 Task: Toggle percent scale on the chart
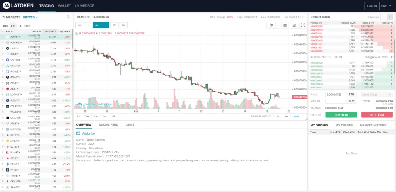(x=278, y=116)
